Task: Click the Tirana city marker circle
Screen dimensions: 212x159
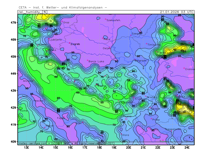Action: point(126,119)
